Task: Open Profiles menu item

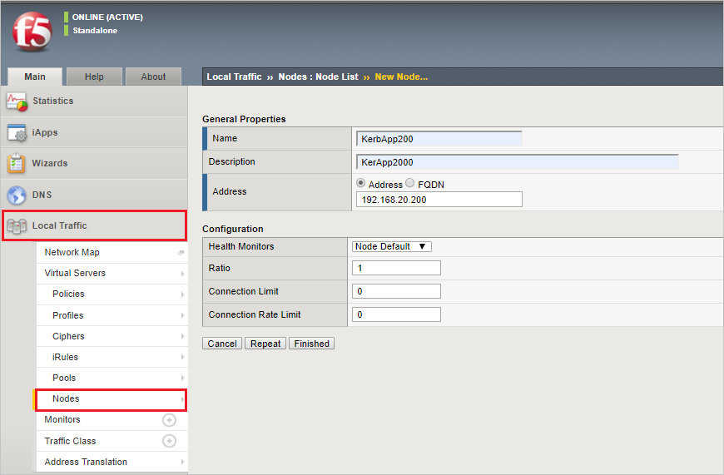Action: click(x=112, y=315)
